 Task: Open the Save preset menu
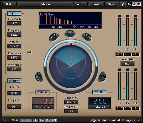[111, 4]
